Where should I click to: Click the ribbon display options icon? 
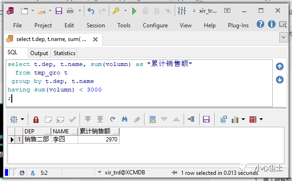point(227,11)
